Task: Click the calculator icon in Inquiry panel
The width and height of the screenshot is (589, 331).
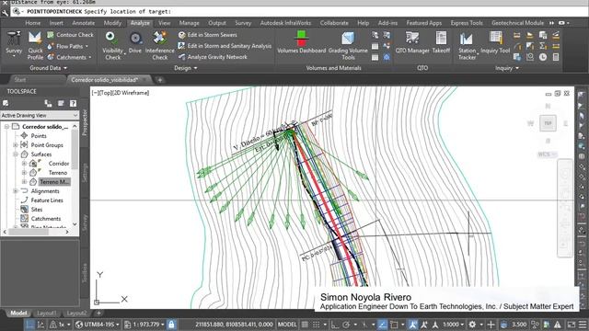Action: tap(556, 57)
